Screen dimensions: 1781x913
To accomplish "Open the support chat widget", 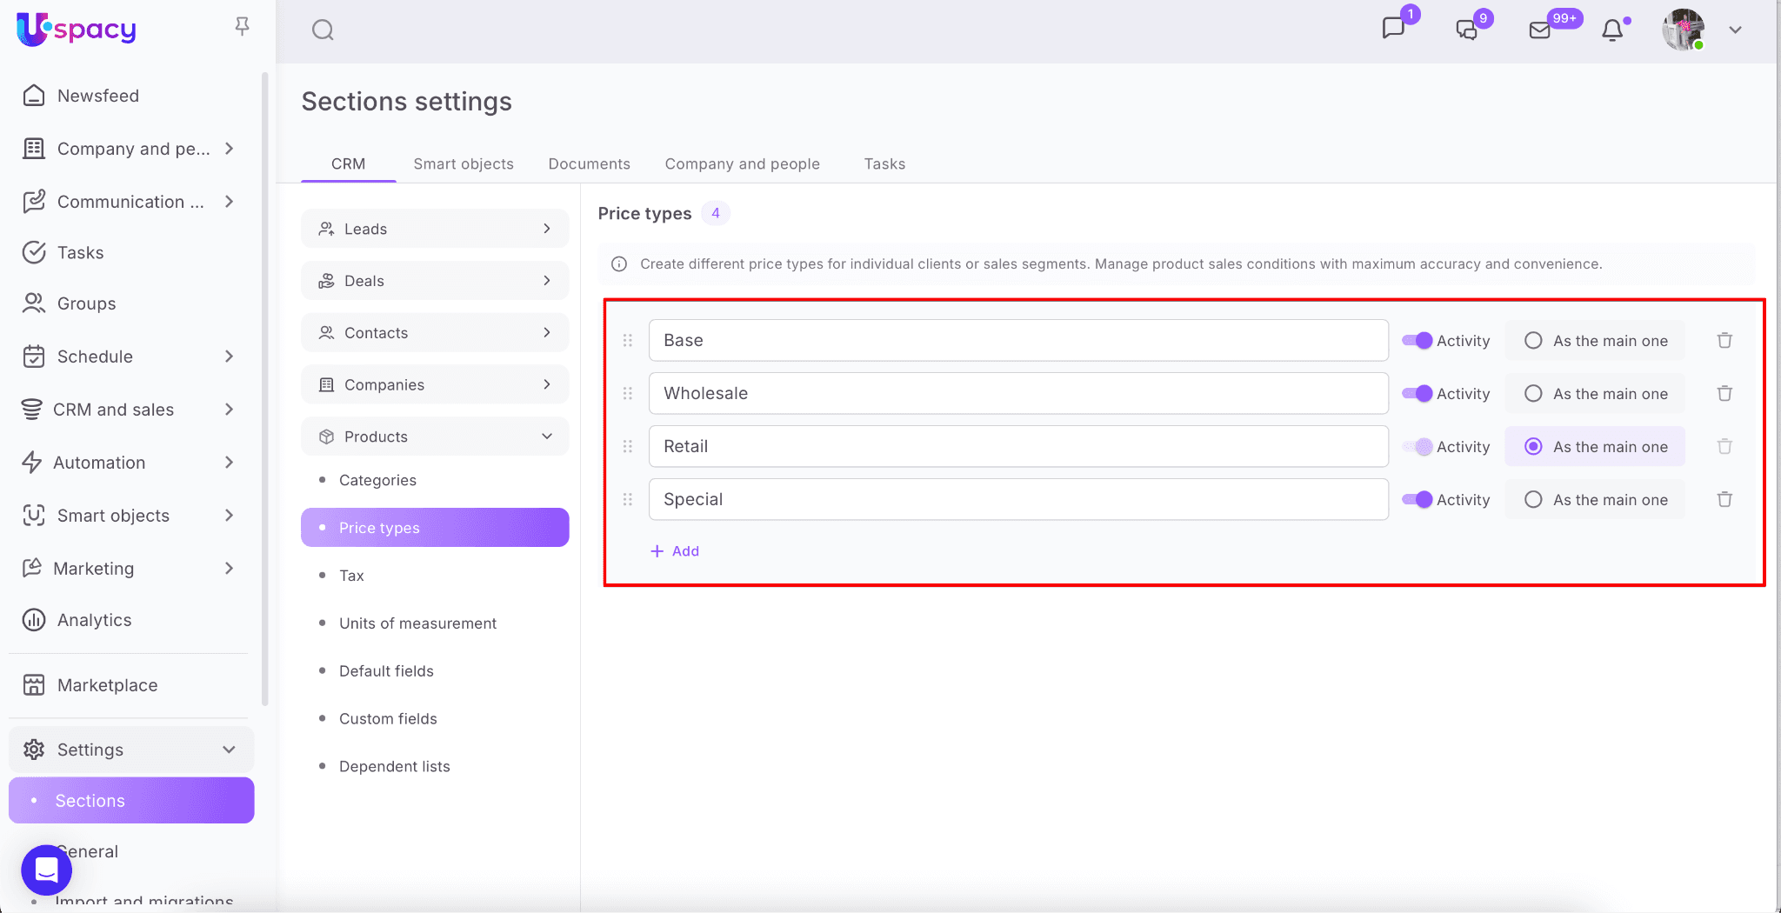I will click(46, 870).
